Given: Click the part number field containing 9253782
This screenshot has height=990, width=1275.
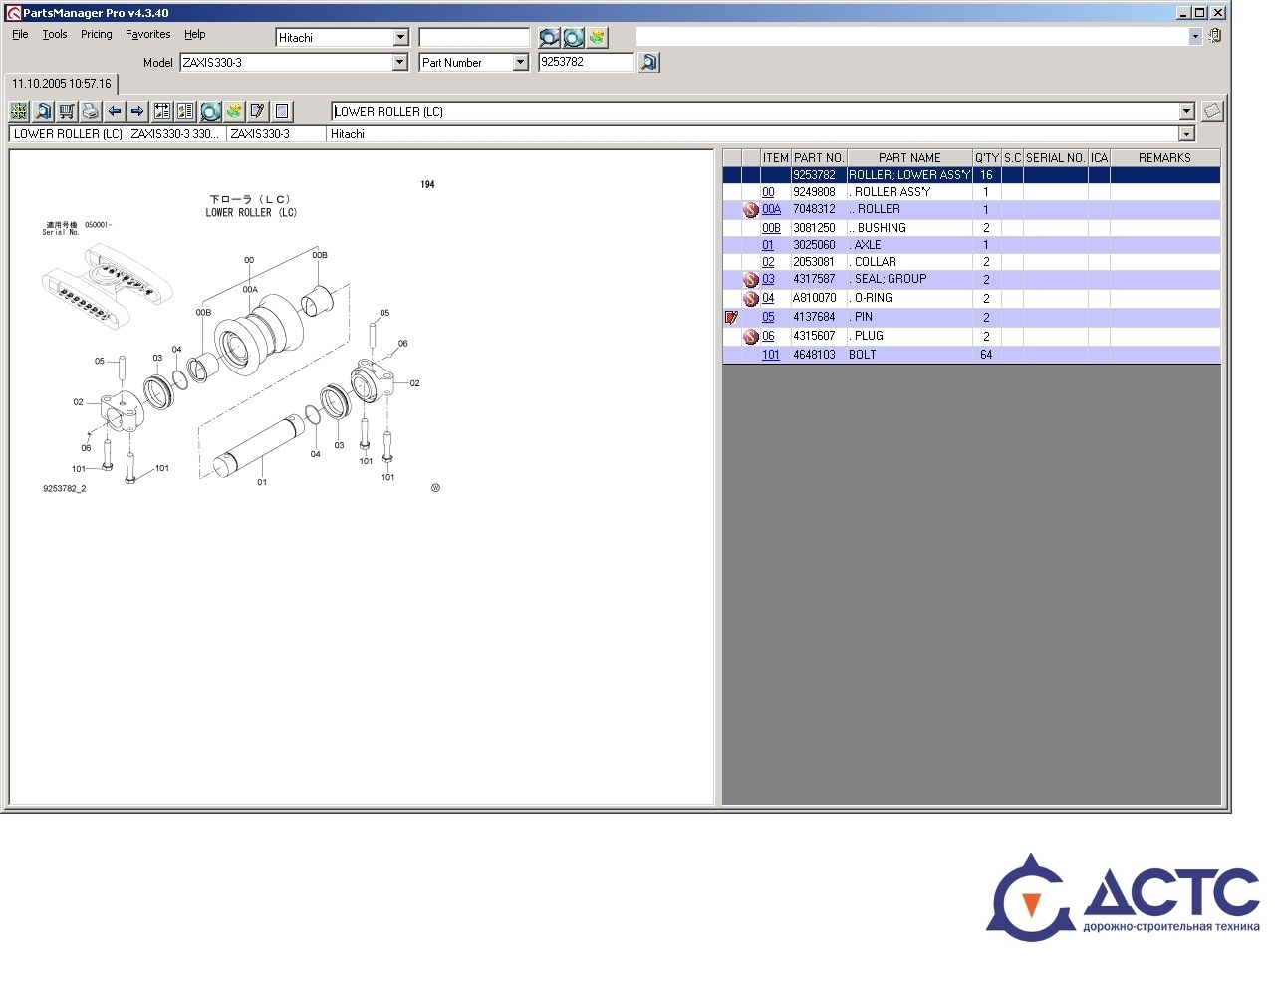Looking at the screenshot, I should pyautogui.click(x=586, y=62).
